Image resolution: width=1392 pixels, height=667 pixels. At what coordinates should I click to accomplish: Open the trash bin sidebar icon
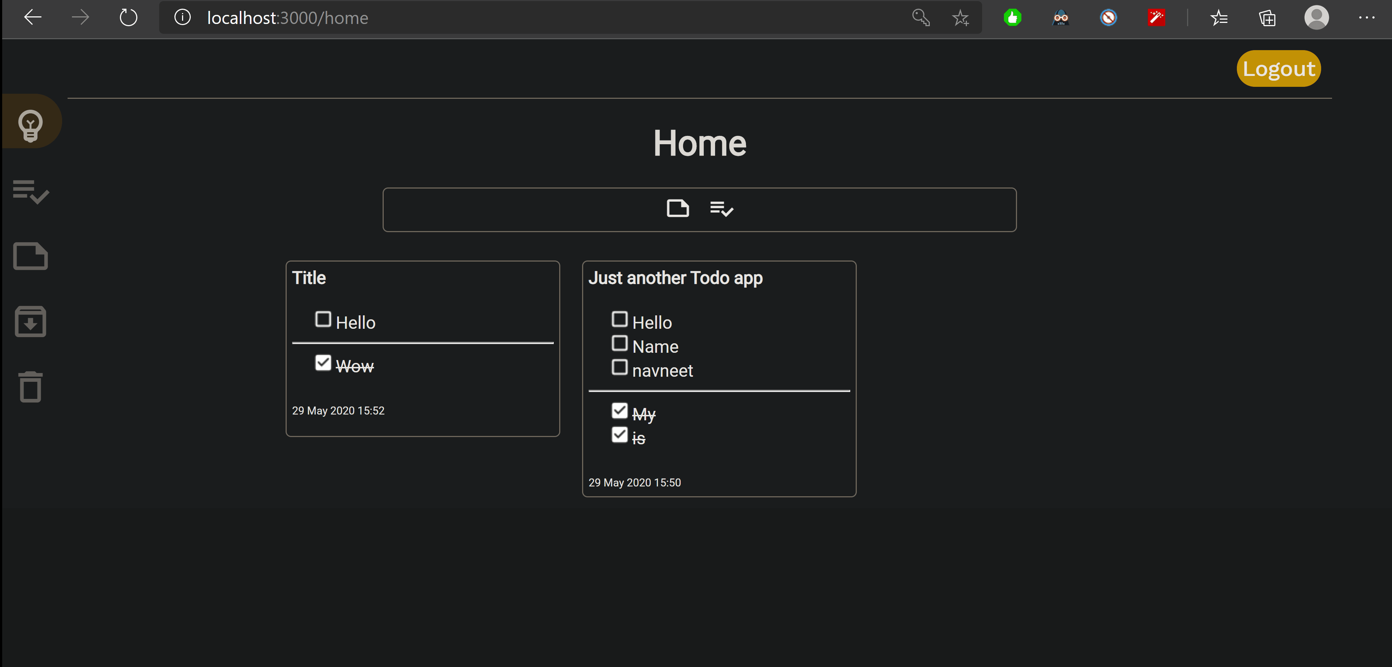point(30,387)
